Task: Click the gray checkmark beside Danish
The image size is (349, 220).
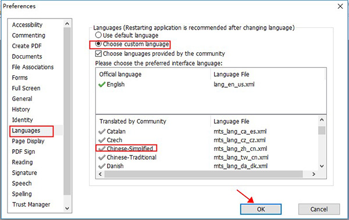Action: 102,166
